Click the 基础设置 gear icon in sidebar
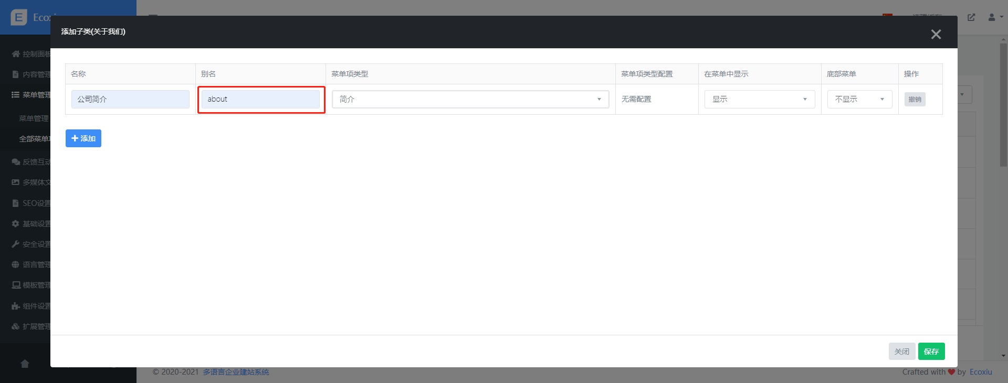Screen dimensions: 1008x383 click(16, 224)
